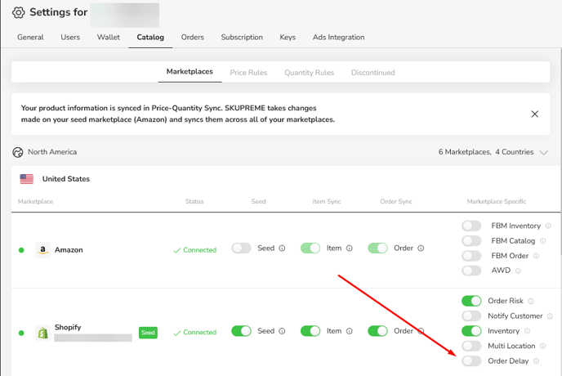Viewport: 562px width, 376px height.
Task: Enable AWD toggle
Action: tap(471, 271)
